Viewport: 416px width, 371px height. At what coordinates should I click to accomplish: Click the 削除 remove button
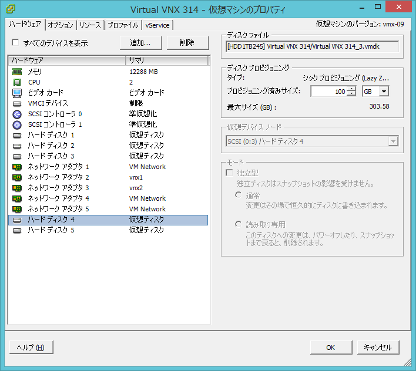[187, 43]
